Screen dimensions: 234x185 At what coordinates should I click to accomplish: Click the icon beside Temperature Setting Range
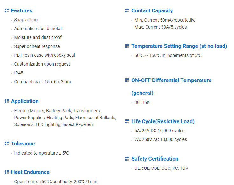click(127, 46)
